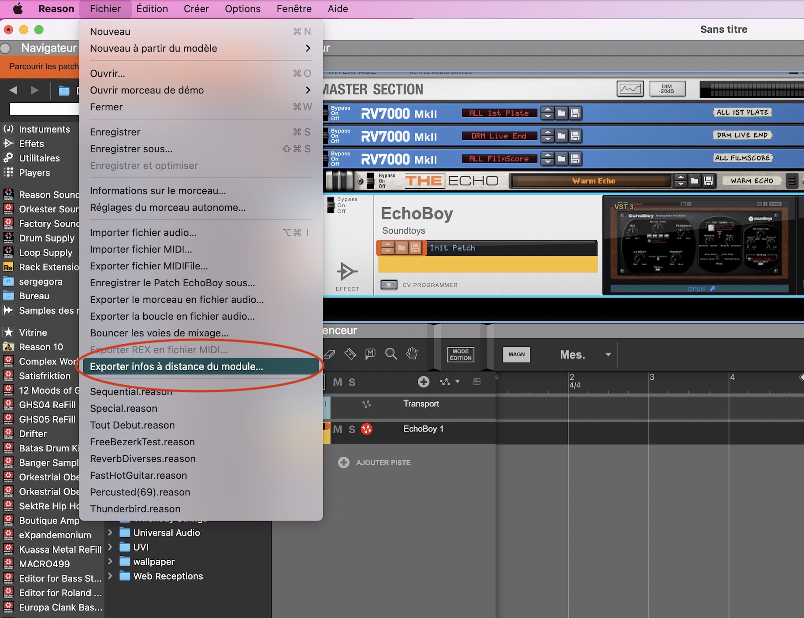Select the eraser tool in sequencer toolbar

(x=330, y=354)
